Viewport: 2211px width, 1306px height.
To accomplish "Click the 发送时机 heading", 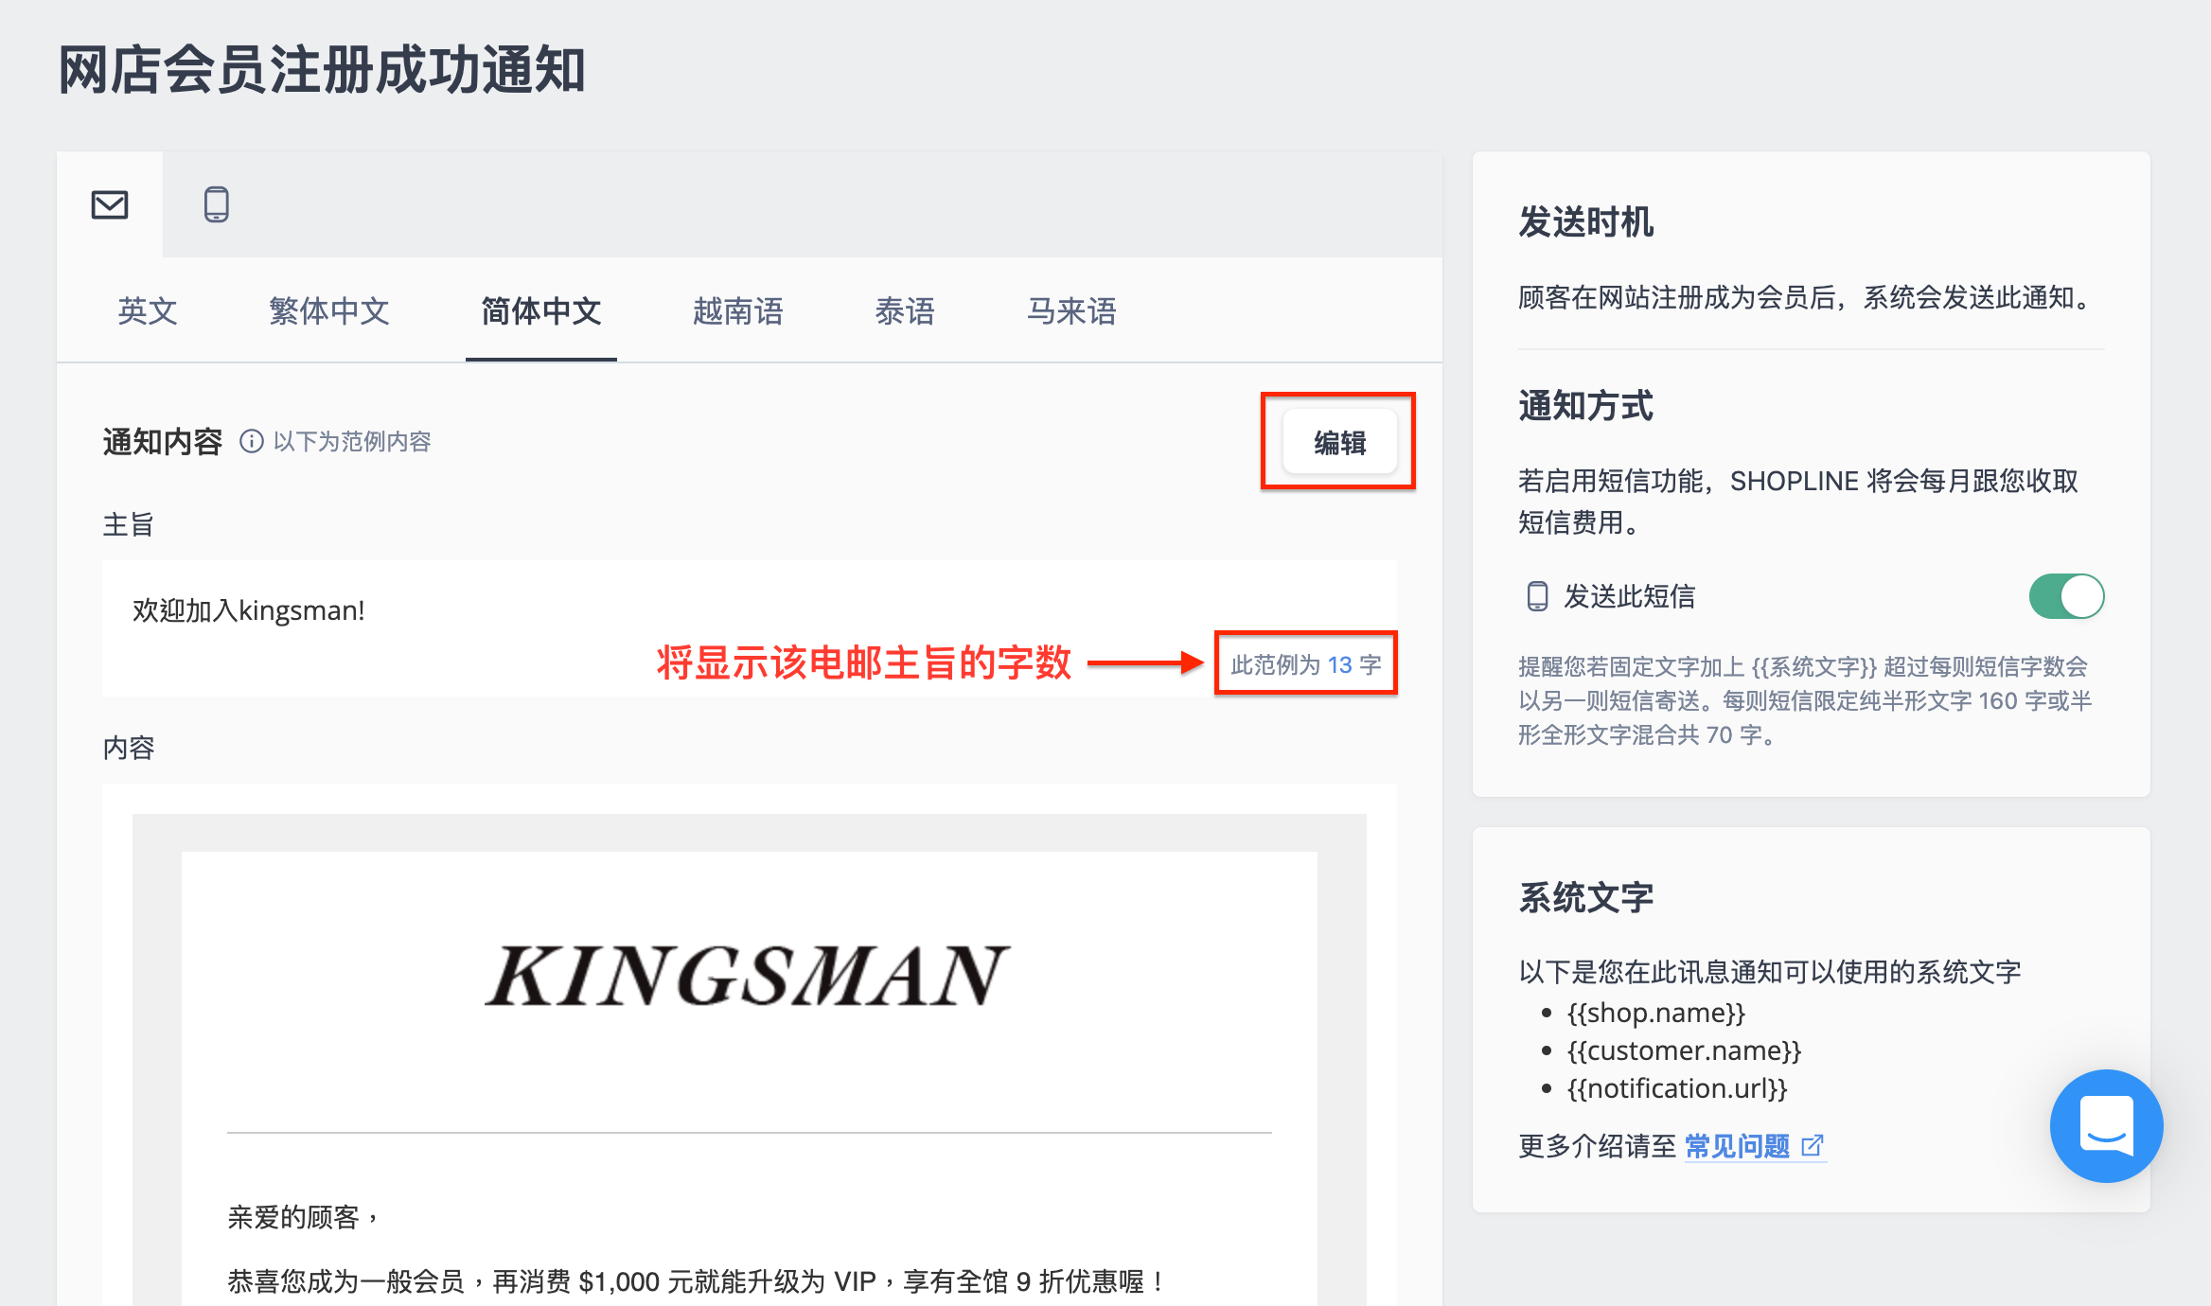I will tap(1586, 222).
